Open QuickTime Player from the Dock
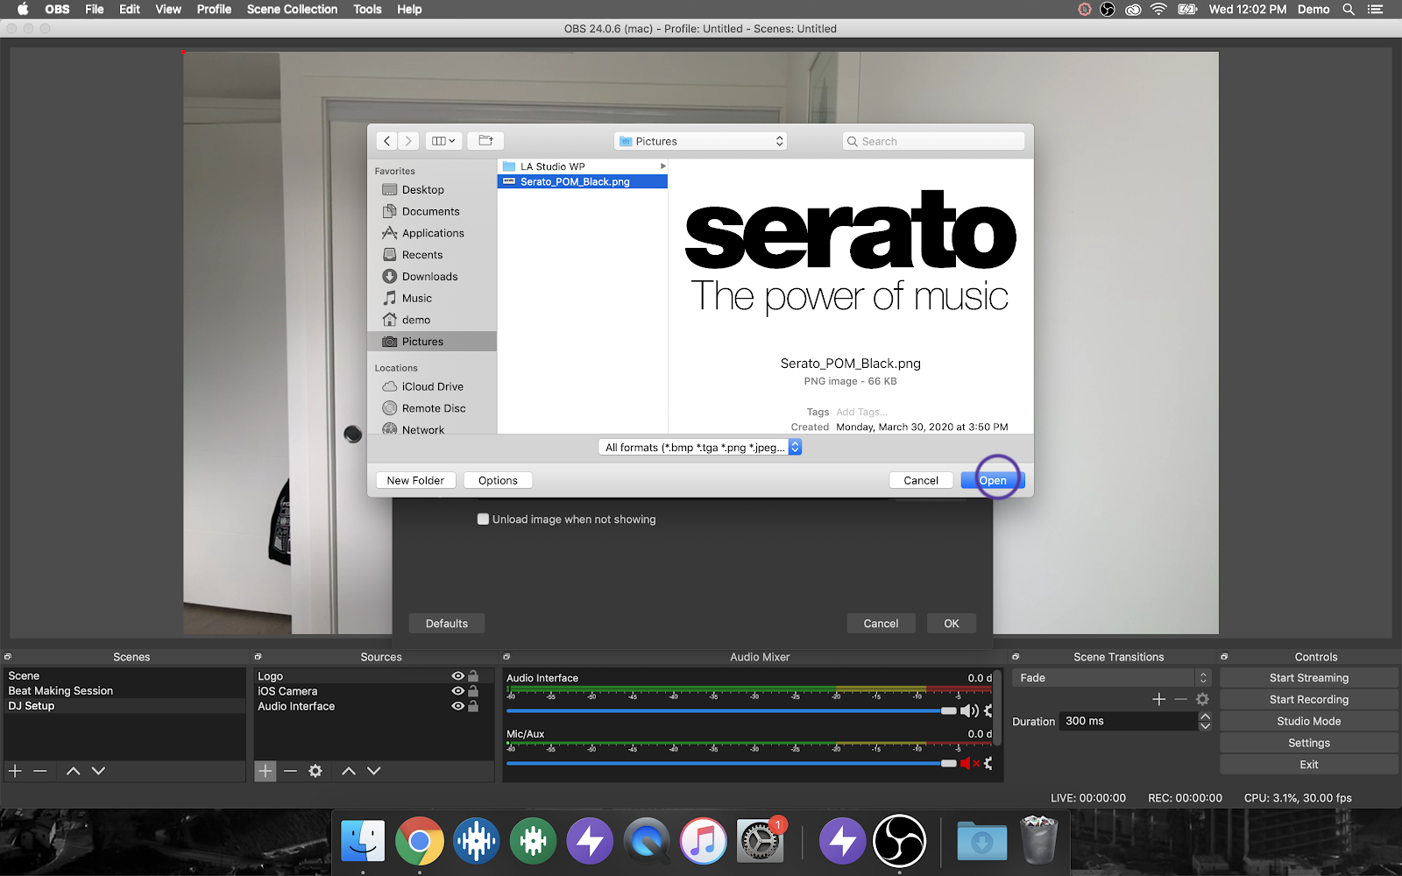The height and width of the screenshot is (876, 1402). click(647, 841)
